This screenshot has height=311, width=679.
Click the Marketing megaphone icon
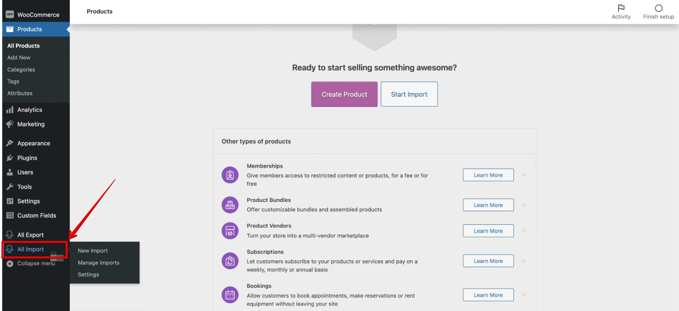[10, 124]
